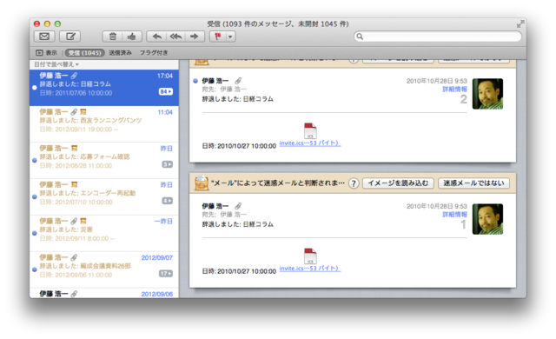Enter full screen with corner arrows icon
Image resolution: width=556 pixels, height=339 pixels.
(x=520, y=24)
